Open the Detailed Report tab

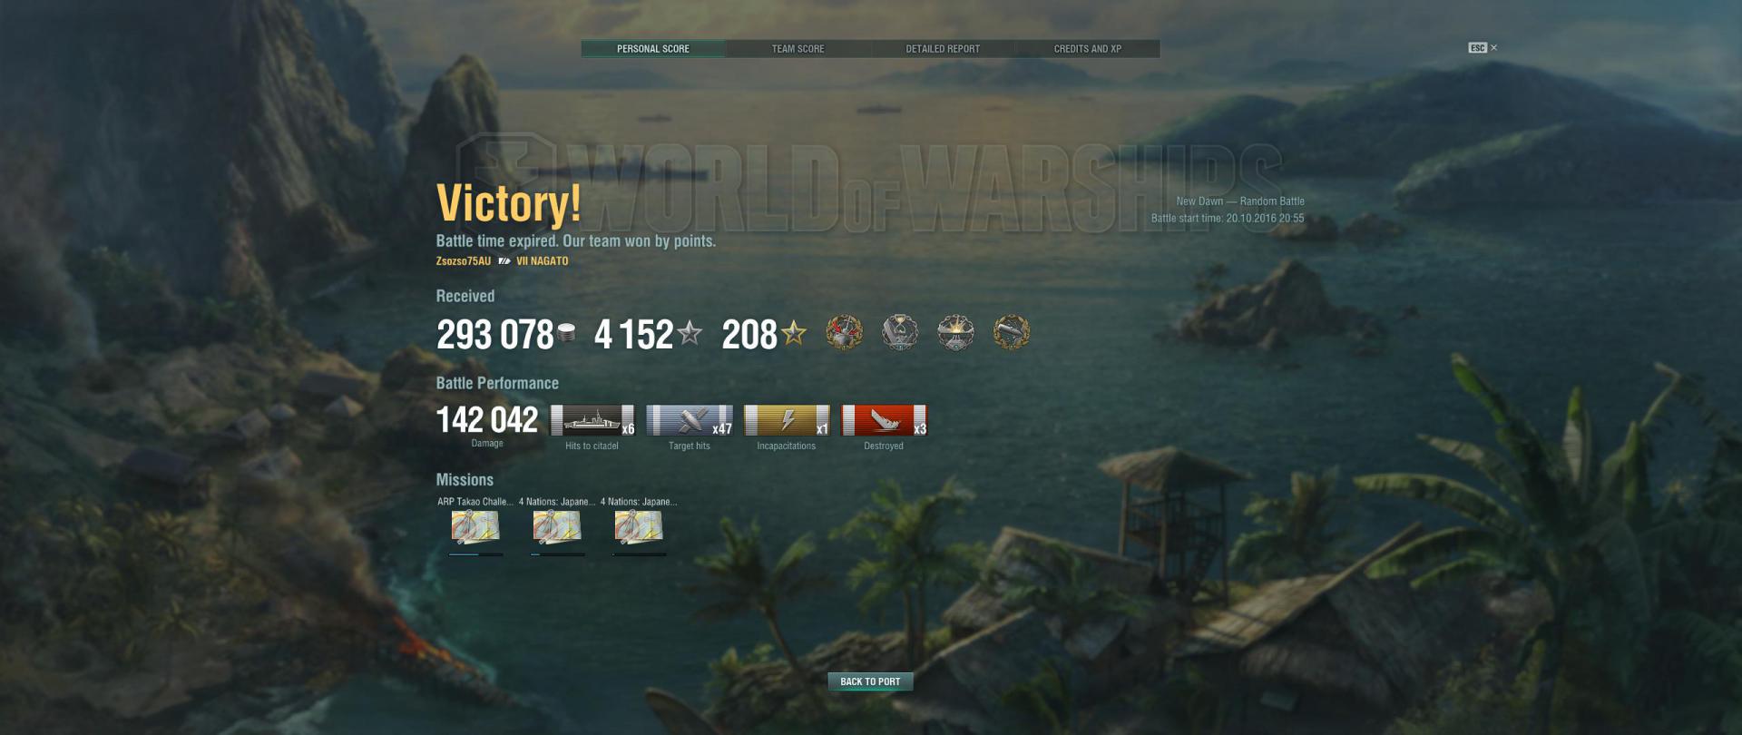click(x=943, y=49)
